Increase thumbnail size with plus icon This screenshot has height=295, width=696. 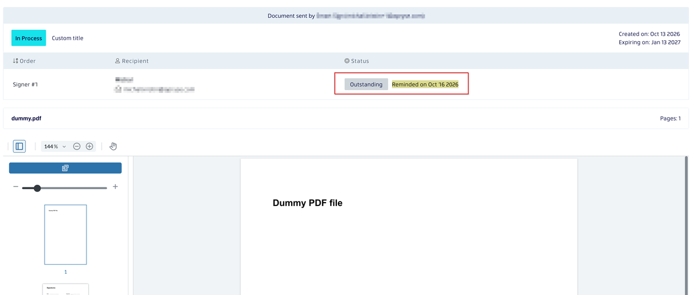(x=115, y=187)
